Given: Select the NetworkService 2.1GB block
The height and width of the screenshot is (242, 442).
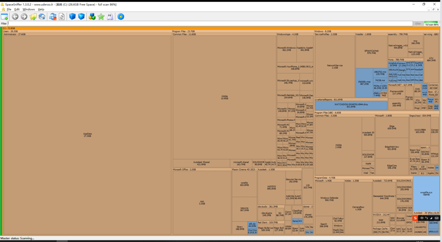Looking at the screenshot, I should (x=335, y=67).
